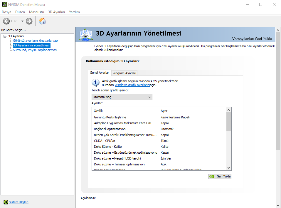Screen dimensions: 281x208
Task: Select Görüntü ayarlarını önayarla yap tree item
Action: click(35, 41)
